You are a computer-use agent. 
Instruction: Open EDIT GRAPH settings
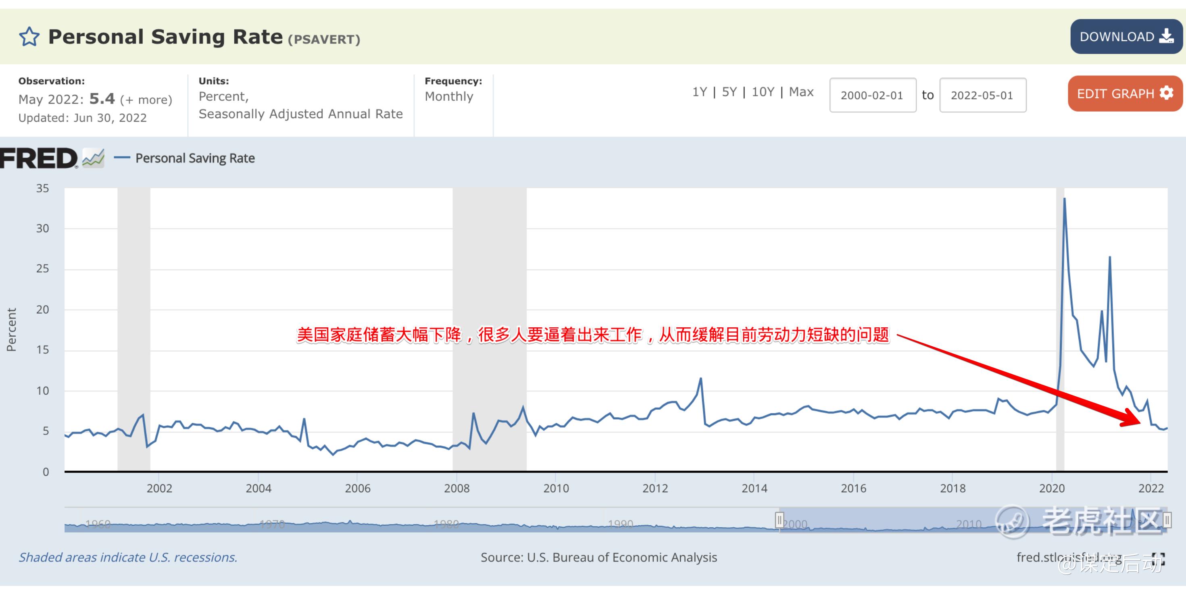[x=1124, y=94]
